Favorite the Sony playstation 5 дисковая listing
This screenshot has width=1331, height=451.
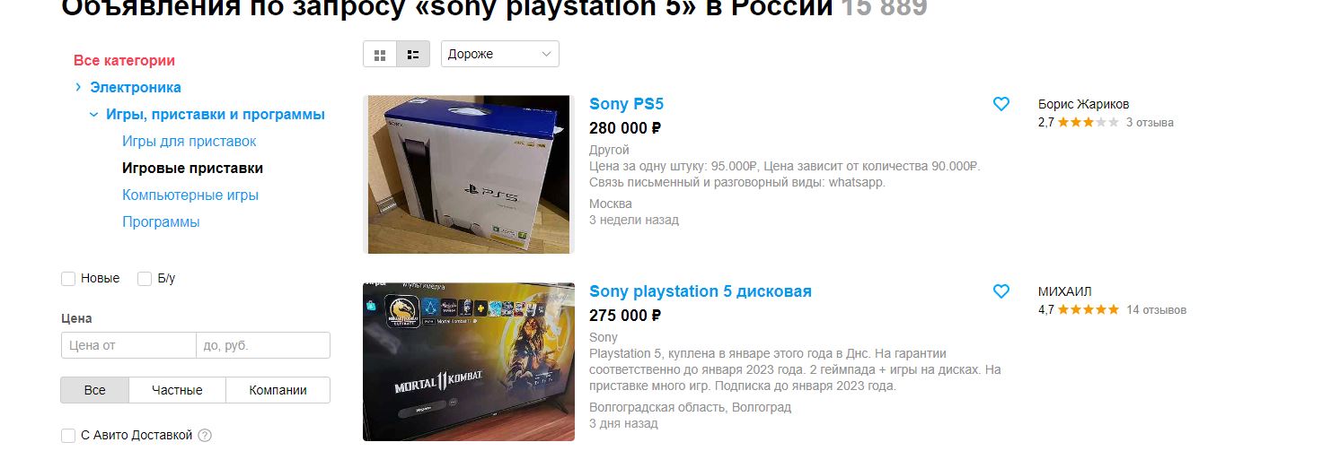click(1001, 291)
